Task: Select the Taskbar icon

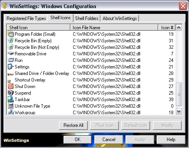Action: [11, 99]
